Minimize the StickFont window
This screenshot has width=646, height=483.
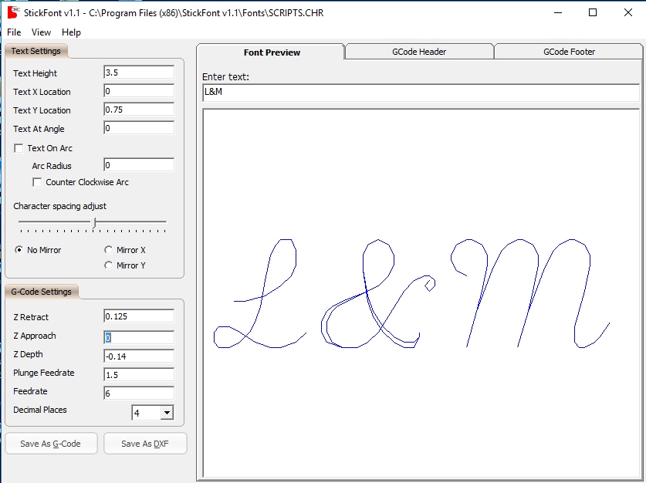click(558, 13)
